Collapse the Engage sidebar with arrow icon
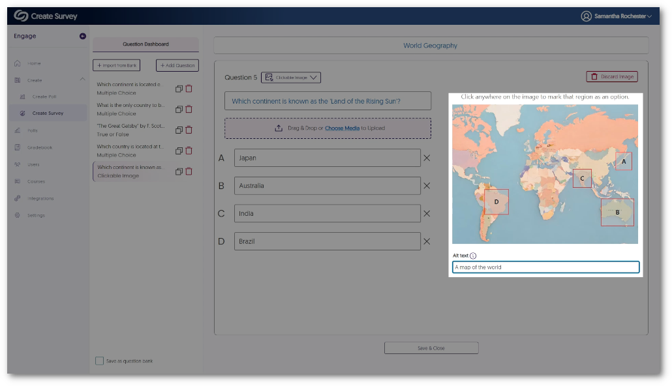The height and width of the screenshot is (386, 672). [83, 37]
